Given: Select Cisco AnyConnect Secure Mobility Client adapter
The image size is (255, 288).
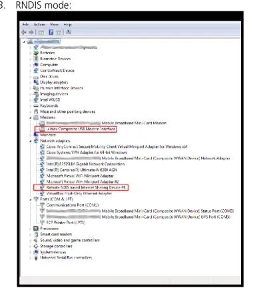Looking at the screenshot, I should 117,146.
